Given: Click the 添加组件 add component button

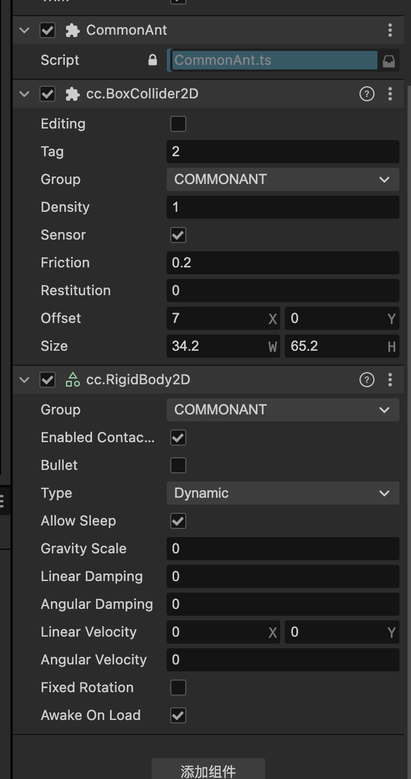Looking at the screenshot, I should click(208, 771).
